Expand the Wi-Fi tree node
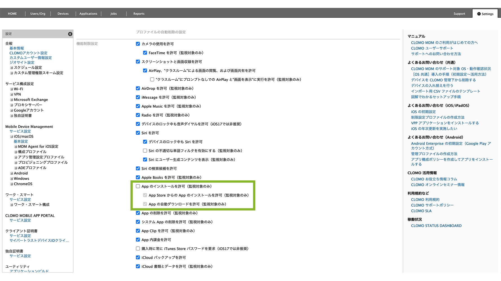This screenshot has width=501, height=281. point(12,89)
